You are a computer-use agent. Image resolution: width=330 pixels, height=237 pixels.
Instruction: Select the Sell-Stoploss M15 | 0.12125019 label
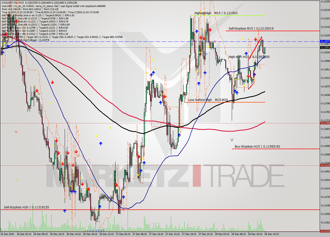point(251,29)
